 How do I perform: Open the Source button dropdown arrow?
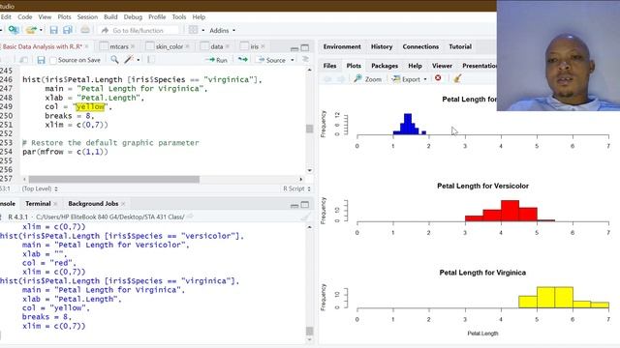pos(293,60)
